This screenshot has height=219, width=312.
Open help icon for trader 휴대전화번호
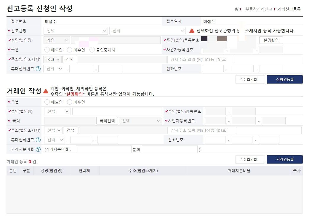pyautogui.click(x=38, y=140)
